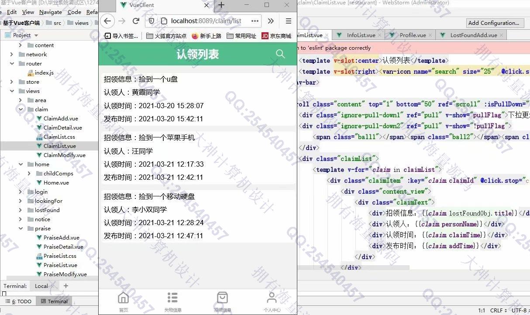Close the VueClient browser tab
Image resolution: width=530 pixels, height=315 pixels.
206,5
